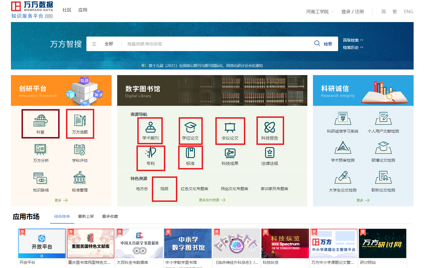This screenshot has height=268, width=429.
Task: Expand the 河南工学院 institution dropdown
Action: 319,11
